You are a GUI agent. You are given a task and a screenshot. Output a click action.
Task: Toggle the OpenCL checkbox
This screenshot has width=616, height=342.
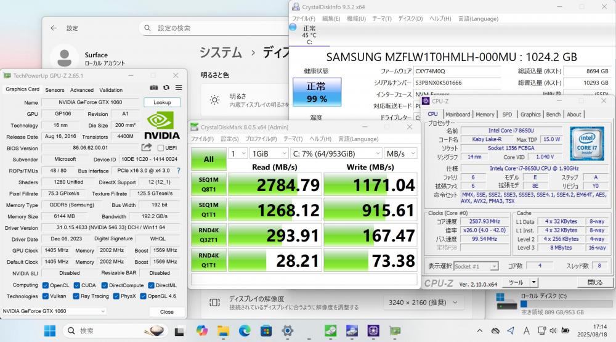click(x=46, y=285)
